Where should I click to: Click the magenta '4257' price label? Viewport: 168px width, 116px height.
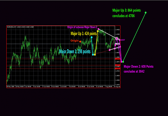[x=123, y=40]
